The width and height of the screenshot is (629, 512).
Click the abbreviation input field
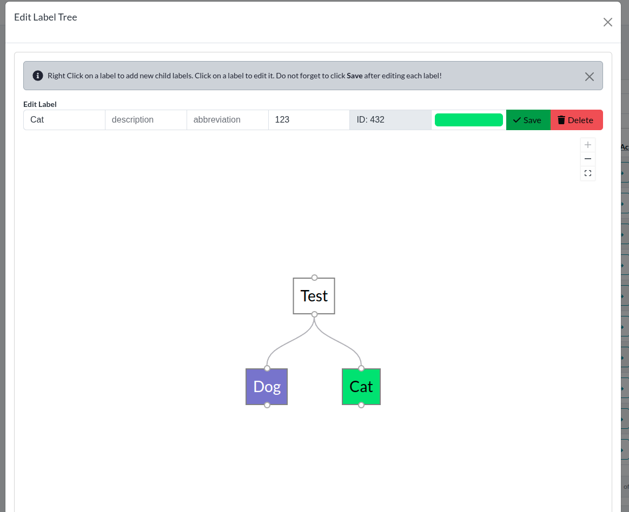tap(227, 119)
